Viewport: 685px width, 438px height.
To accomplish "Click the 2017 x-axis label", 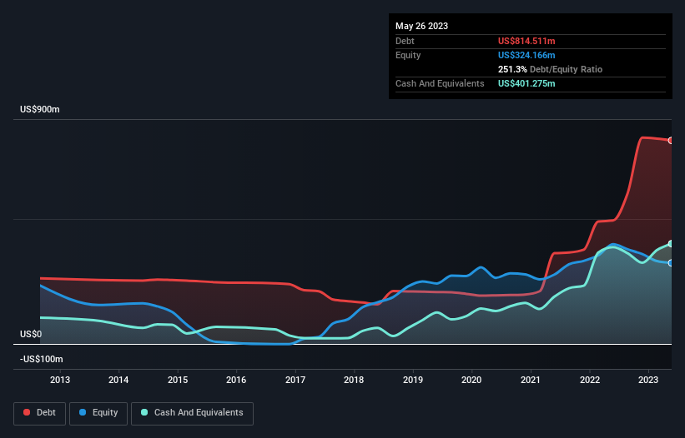I will [295, 380].
